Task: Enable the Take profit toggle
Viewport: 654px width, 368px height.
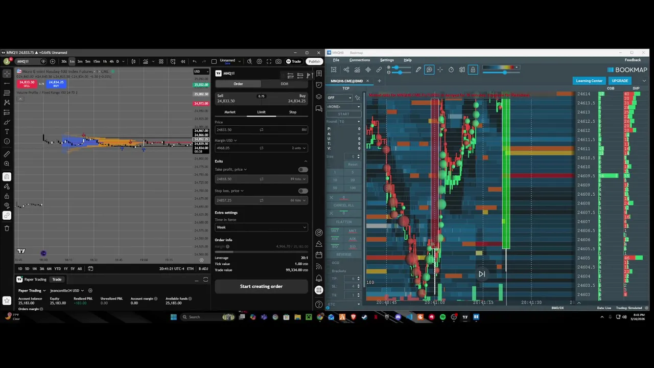Action: point(303,169)
